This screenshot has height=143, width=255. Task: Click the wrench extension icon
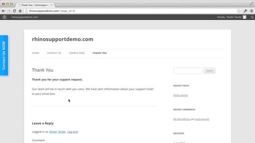coord(245,11)
